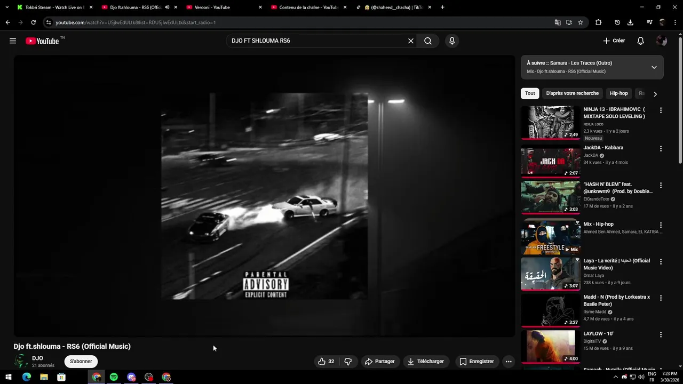This screenshot has height=384, width=683.
Task: Open Microsoft Edge from the taskbar
Action: [x=26, y=377]
